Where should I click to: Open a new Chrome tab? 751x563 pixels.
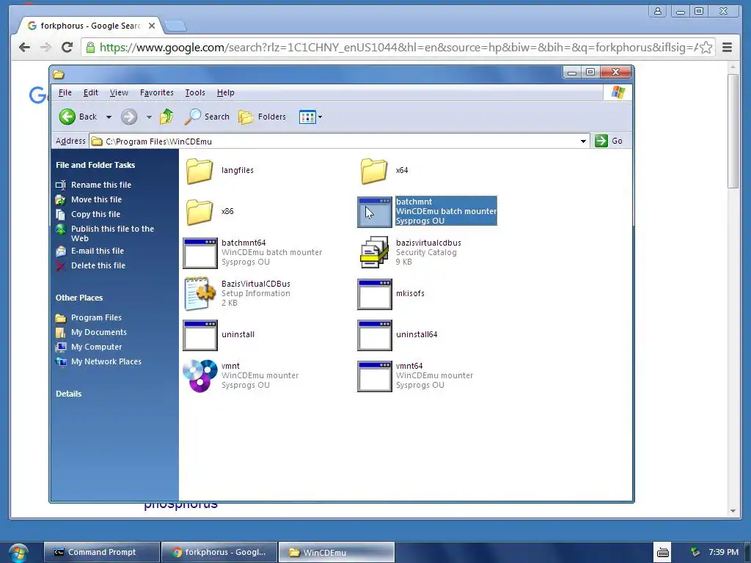pyautogui.click(x=175, y=26)
